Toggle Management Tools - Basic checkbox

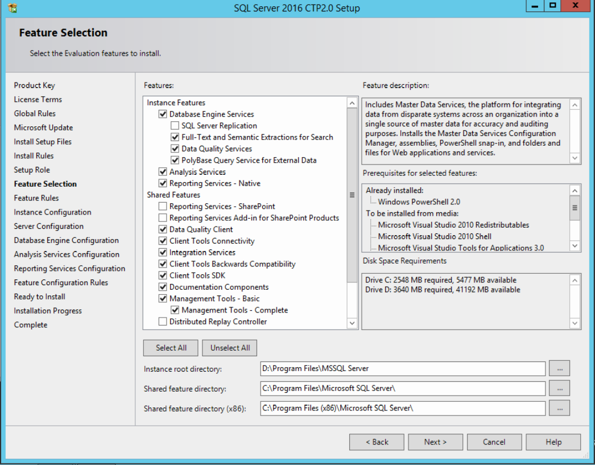(x=163, y=298)
